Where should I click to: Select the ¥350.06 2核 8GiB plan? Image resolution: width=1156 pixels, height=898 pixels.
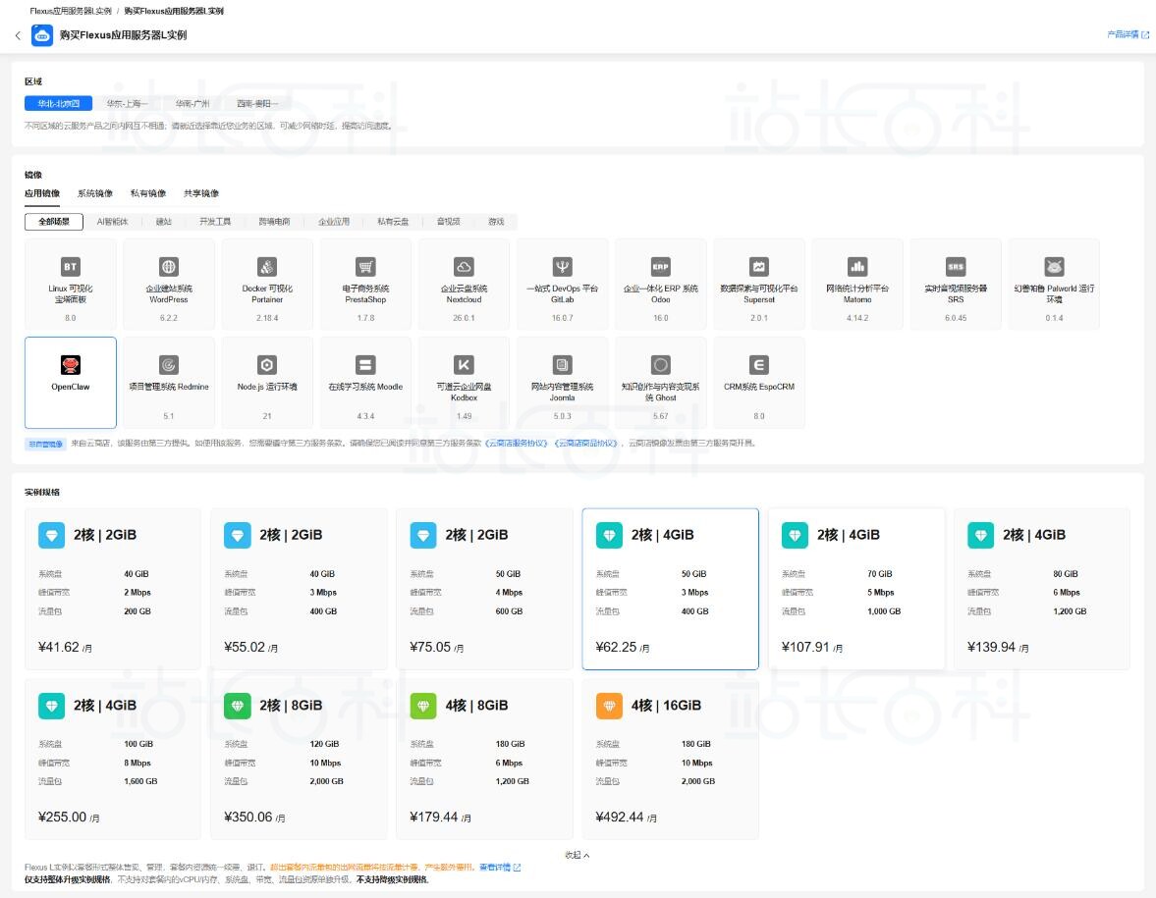[299, 759]
